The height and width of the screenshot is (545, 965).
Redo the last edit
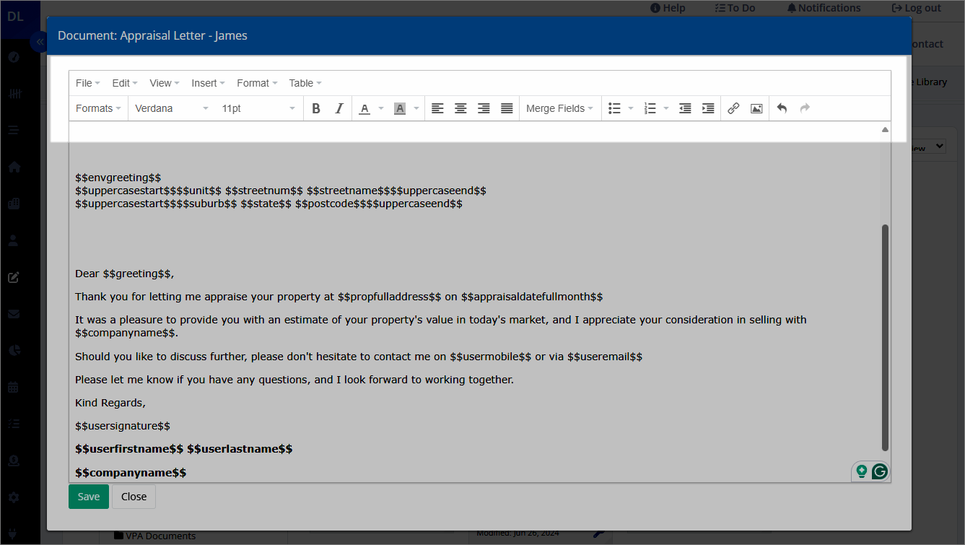coord(805,108)
